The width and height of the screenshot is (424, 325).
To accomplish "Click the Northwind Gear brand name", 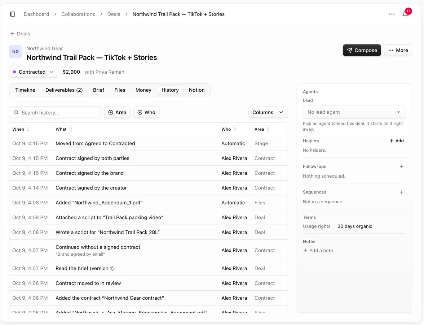I will 45,48.
